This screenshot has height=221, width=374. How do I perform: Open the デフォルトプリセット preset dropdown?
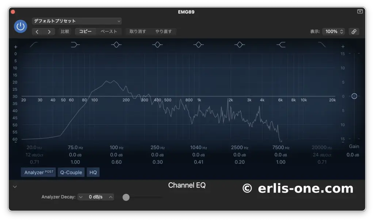77,21
